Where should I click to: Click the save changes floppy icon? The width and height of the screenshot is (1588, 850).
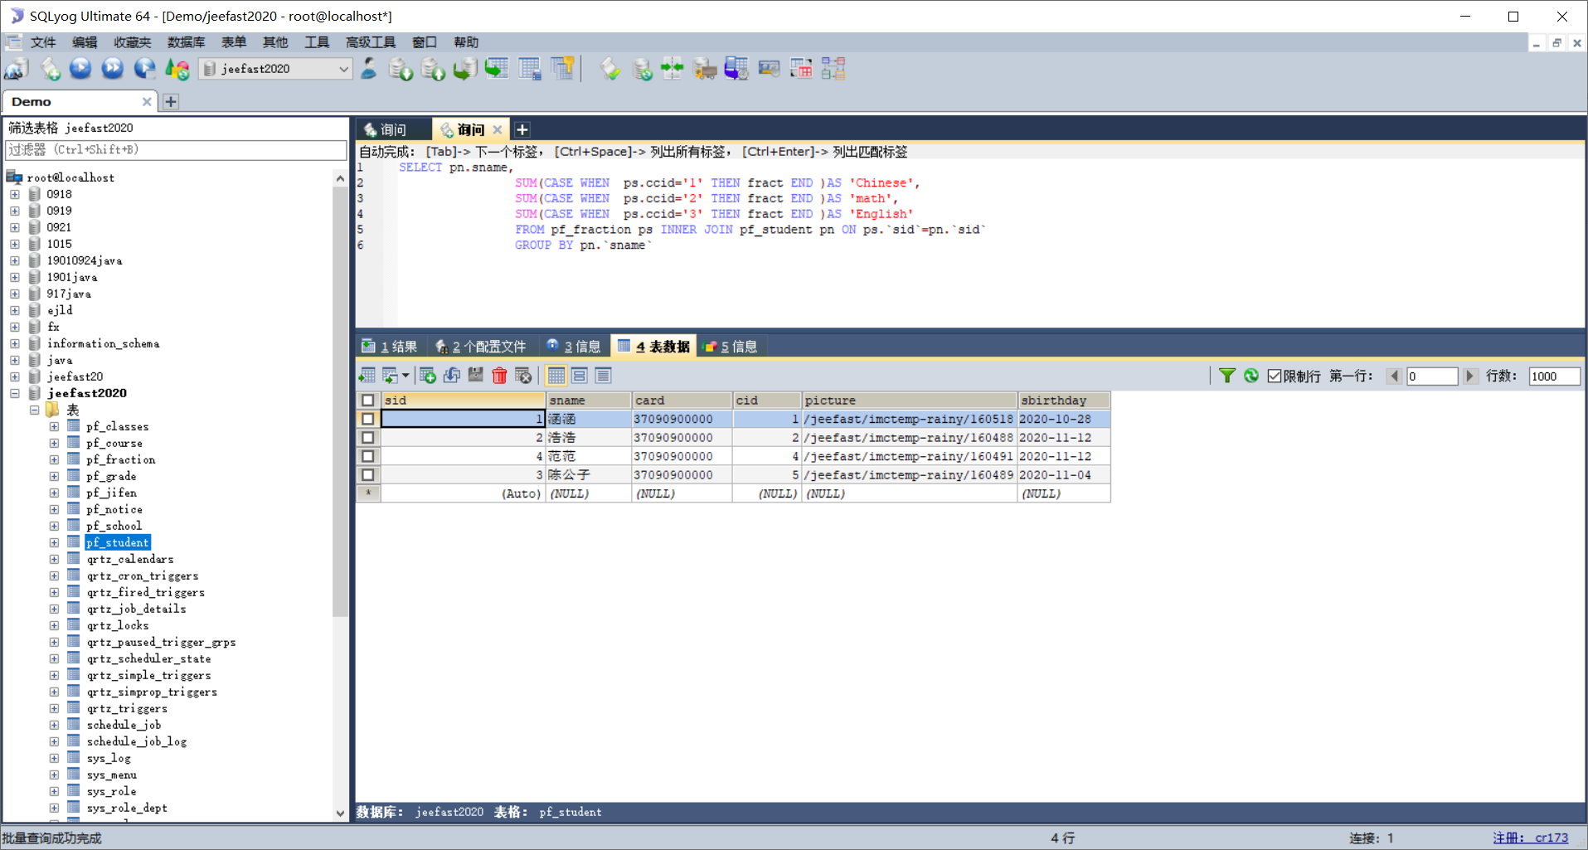pyautogui.click(x=475, y=376)
